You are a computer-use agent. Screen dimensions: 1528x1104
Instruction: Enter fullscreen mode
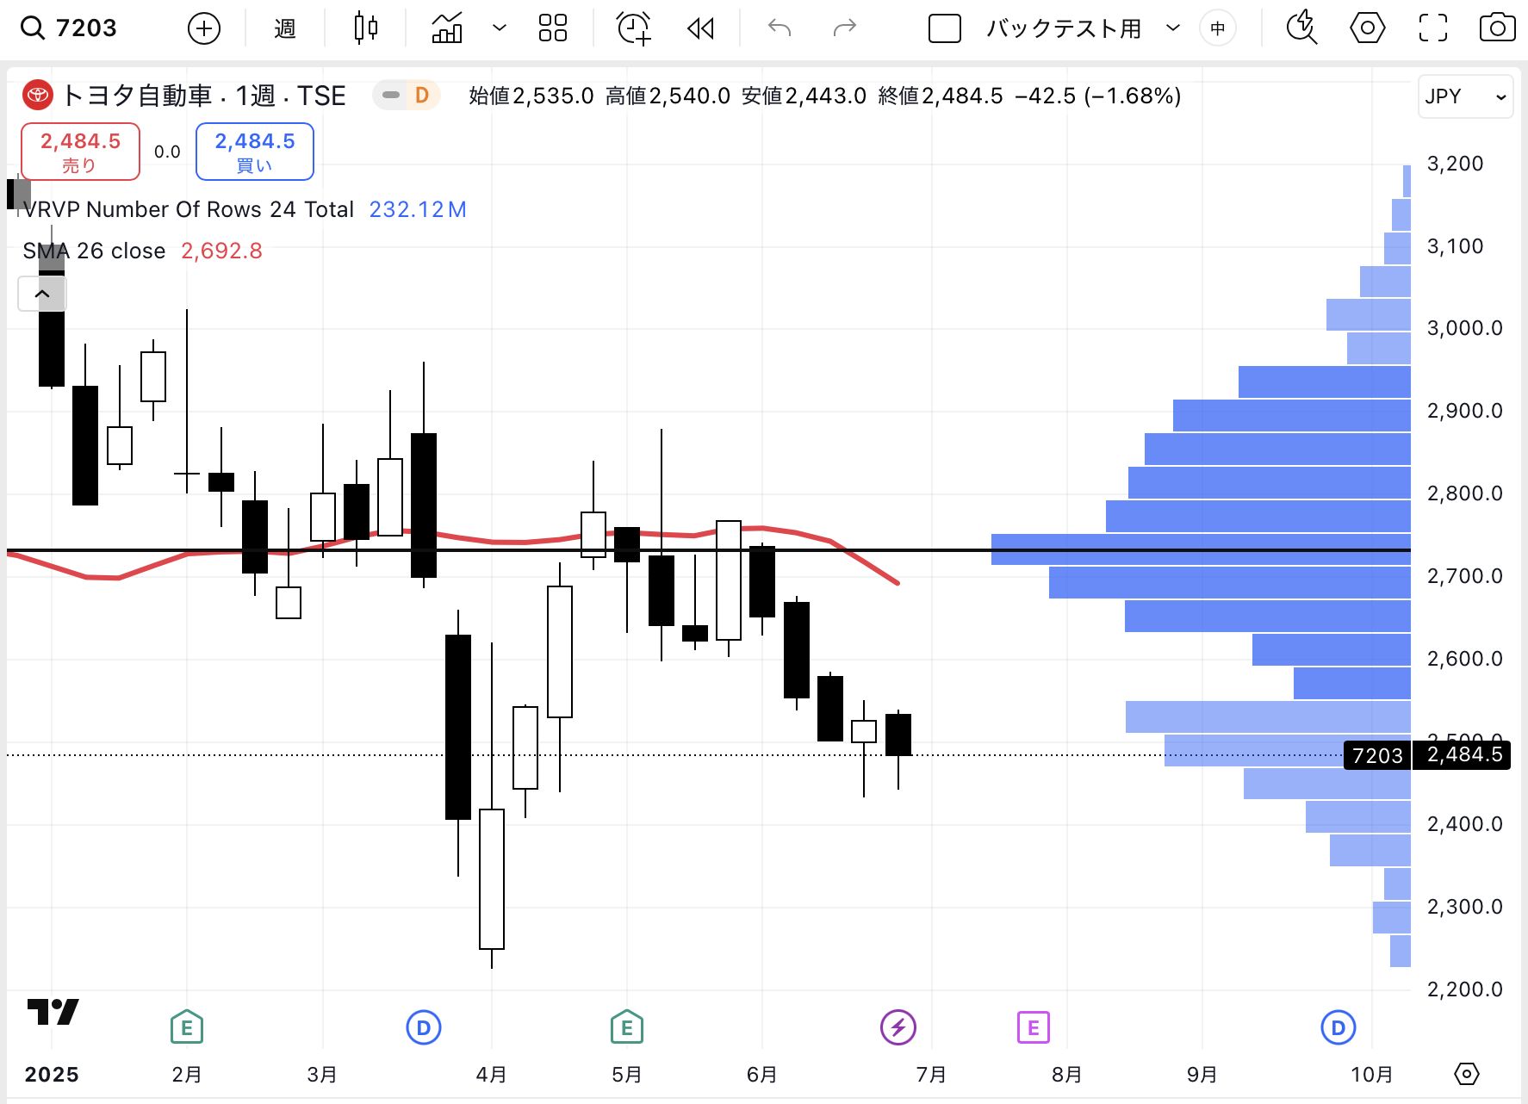click(x=1433, y=28)
